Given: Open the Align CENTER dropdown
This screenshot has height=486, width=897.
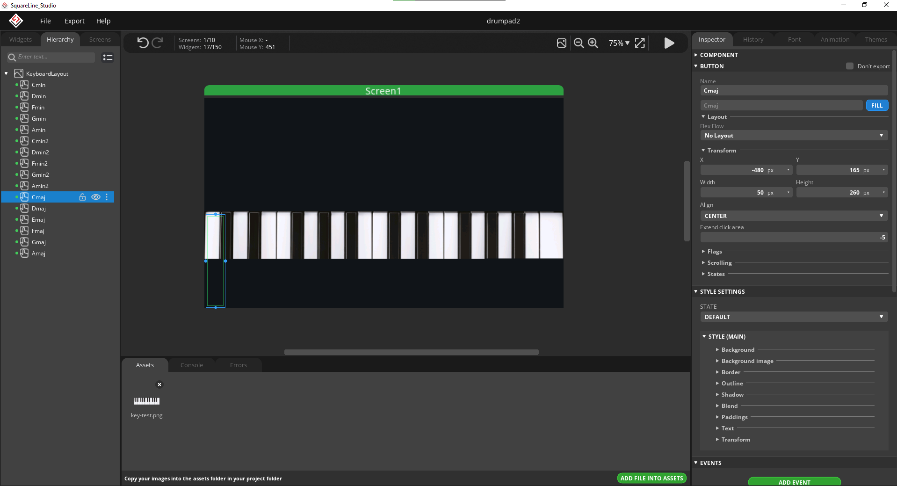Looking at the screenshot, I should point(794,216).
